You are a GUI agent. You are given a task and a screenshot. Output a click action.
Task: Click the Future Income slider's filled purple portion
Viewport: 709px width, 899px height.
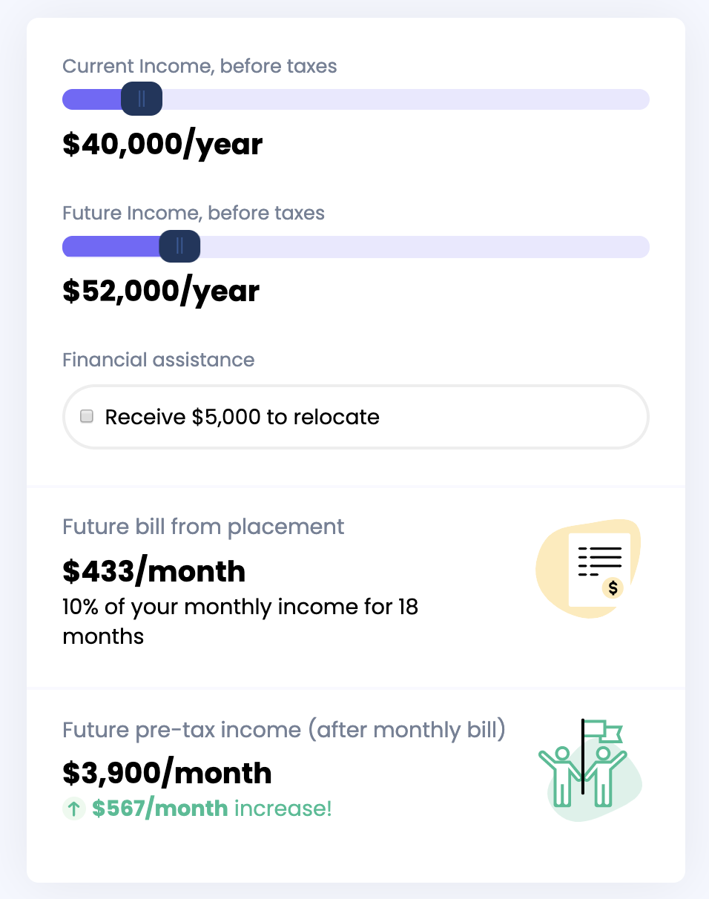[x=110, y=246]
